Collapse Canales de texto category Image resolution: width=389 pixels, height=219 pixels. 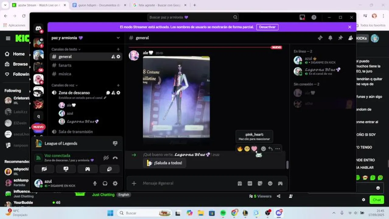(66, 49)
